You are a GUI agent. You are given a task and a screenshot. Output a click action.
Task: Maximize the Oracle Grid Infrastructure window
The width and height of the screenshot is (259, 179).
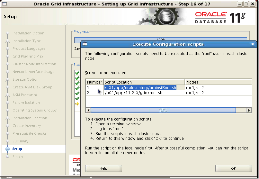[x=246, y=4]
